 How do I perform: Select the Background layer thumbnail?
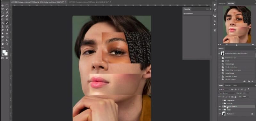(x=224, y=114)
